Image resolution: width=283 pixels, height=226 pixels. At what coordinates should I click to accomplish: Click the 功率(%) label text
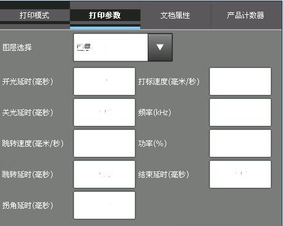click(x=153, y=144)
